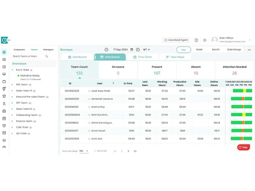Screen dimensions: 255x191
Task: Open the briefcase sidebar icon
Action: [4, 111]
